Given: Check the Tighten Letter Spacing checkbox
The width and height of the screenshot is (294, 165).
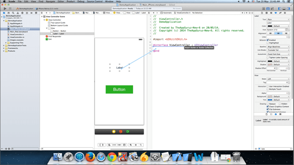Looking at the screenshot, I should tap(267, 57).
